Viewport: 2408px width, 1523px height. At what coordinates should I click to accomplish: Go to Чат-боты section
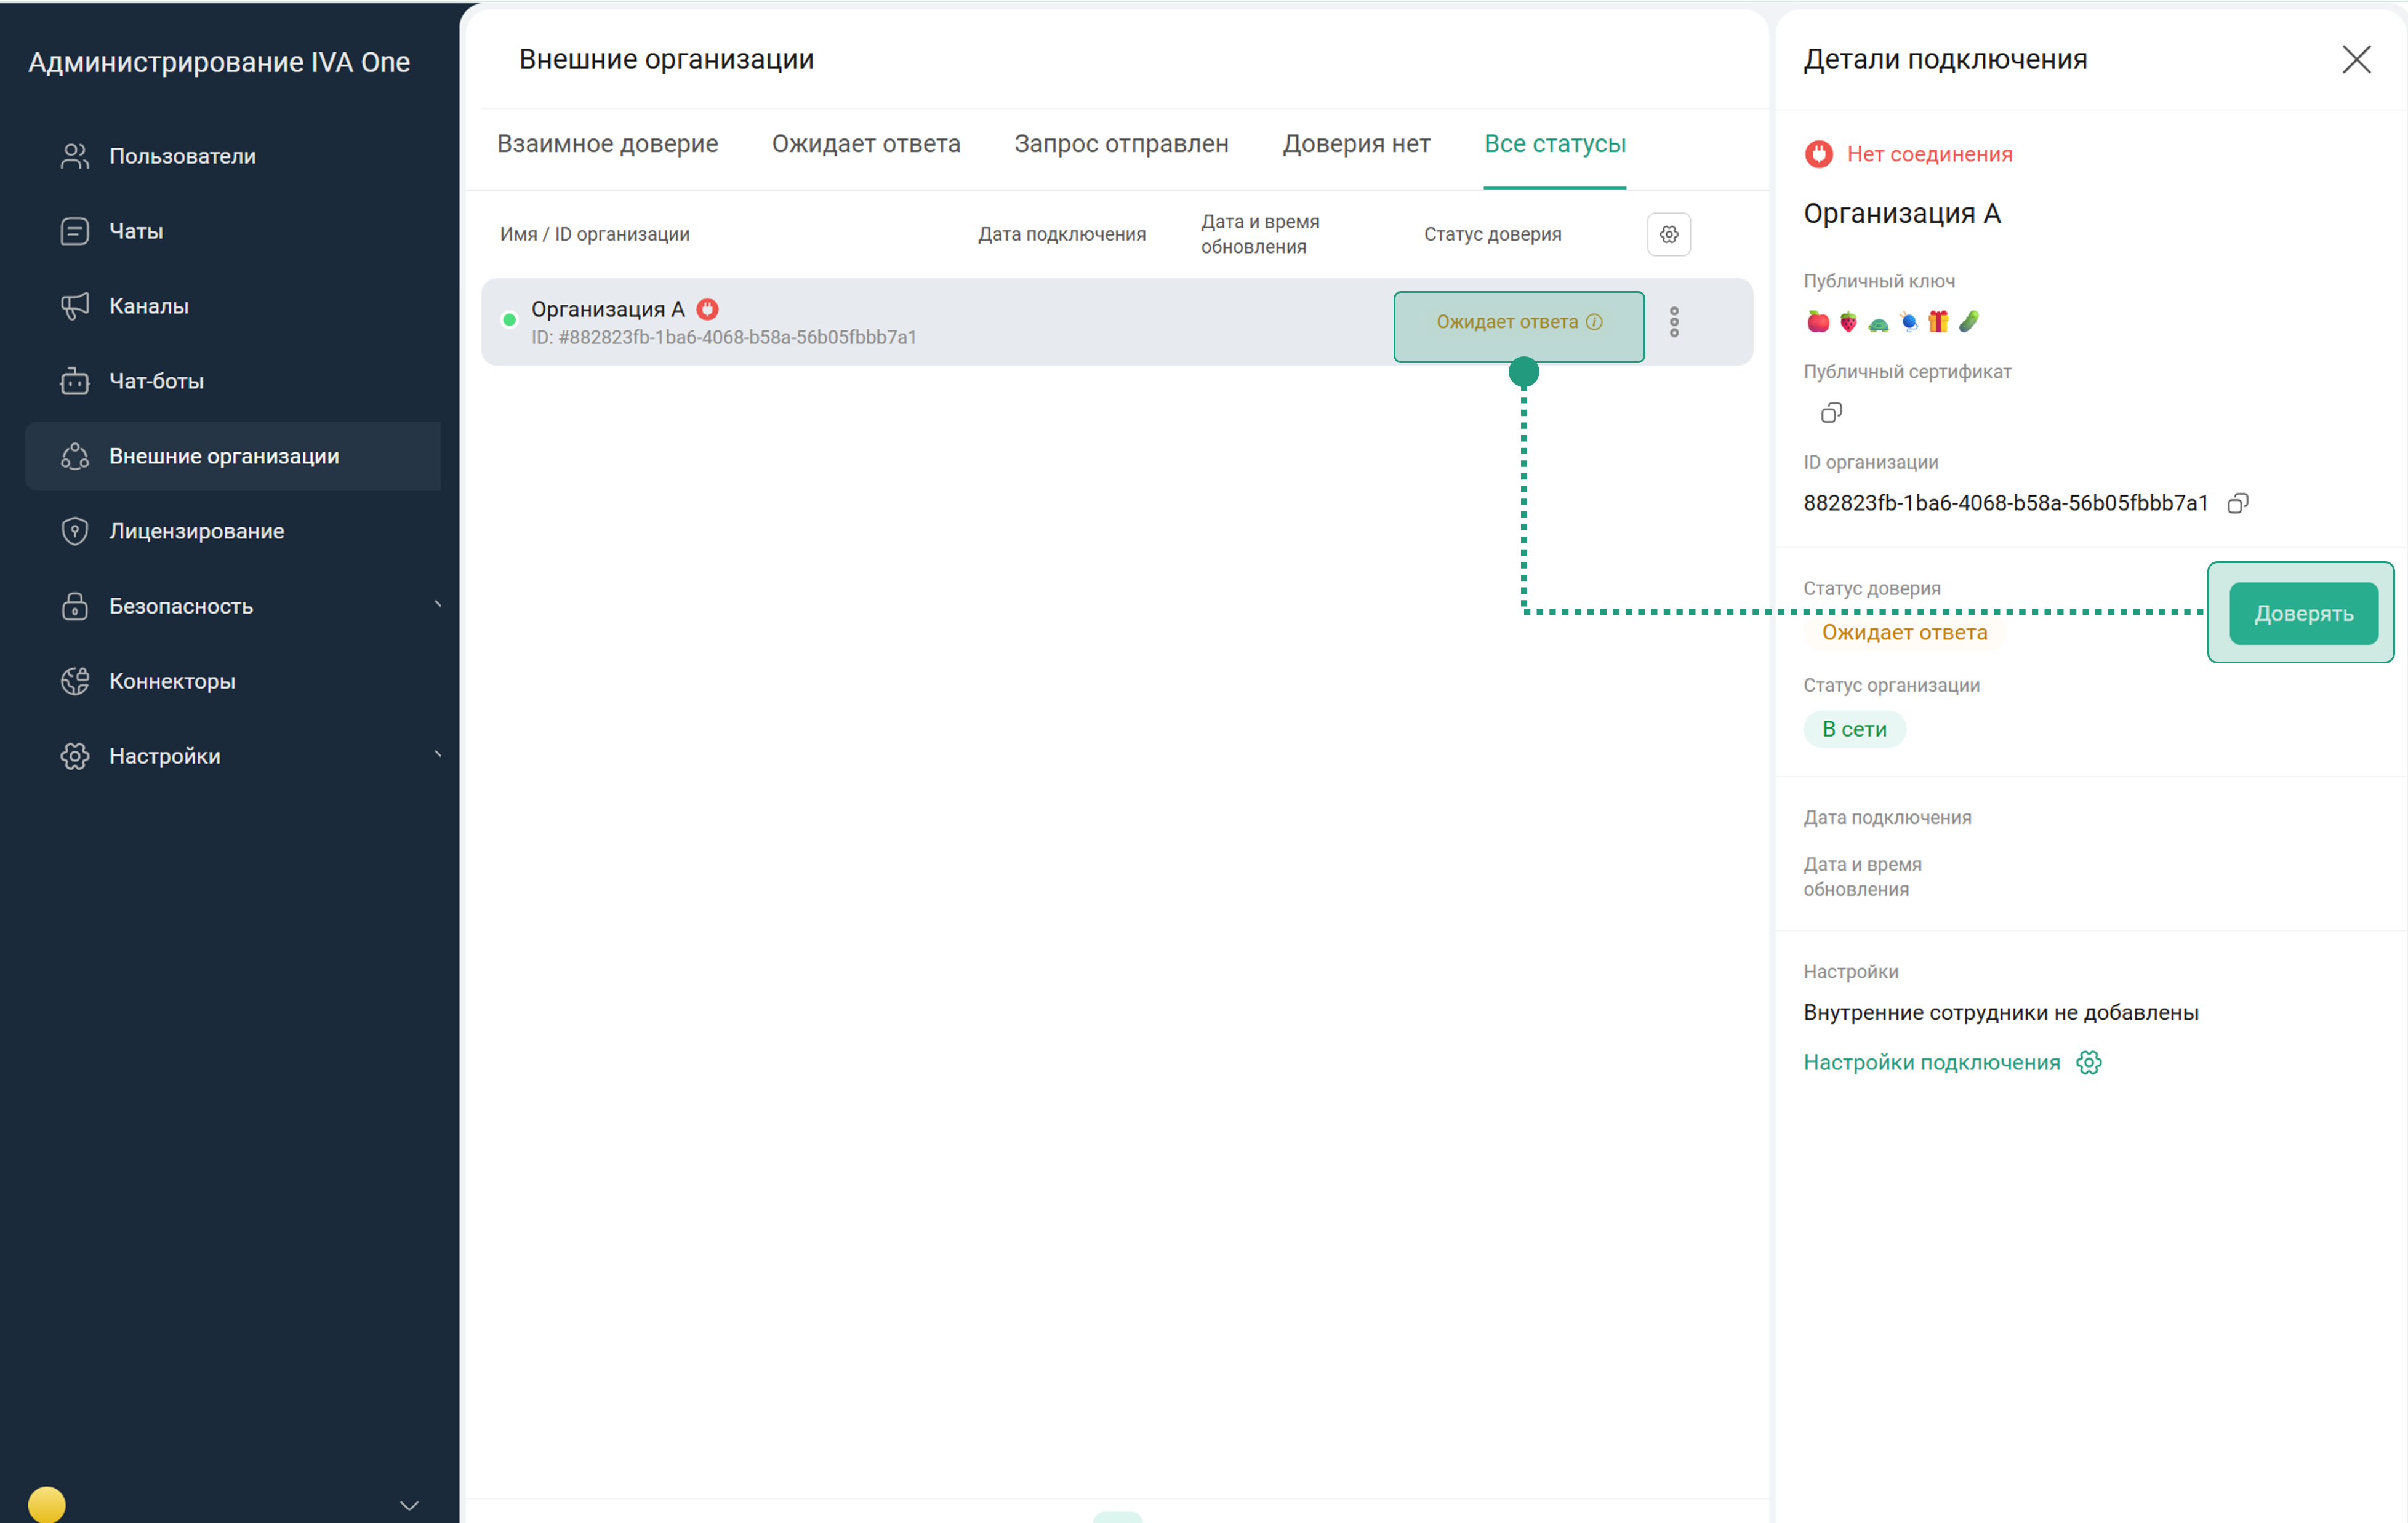click(x=156, y=381)
